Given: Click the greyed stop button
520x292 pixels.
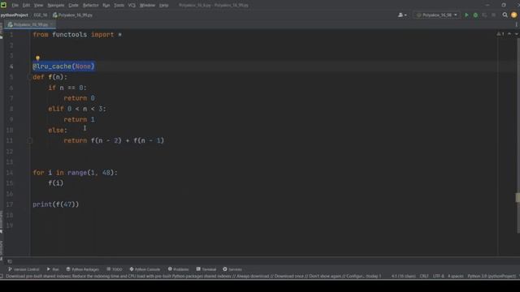Looking at the screenshot, I should pyautogui.click(x=493, y=15).
